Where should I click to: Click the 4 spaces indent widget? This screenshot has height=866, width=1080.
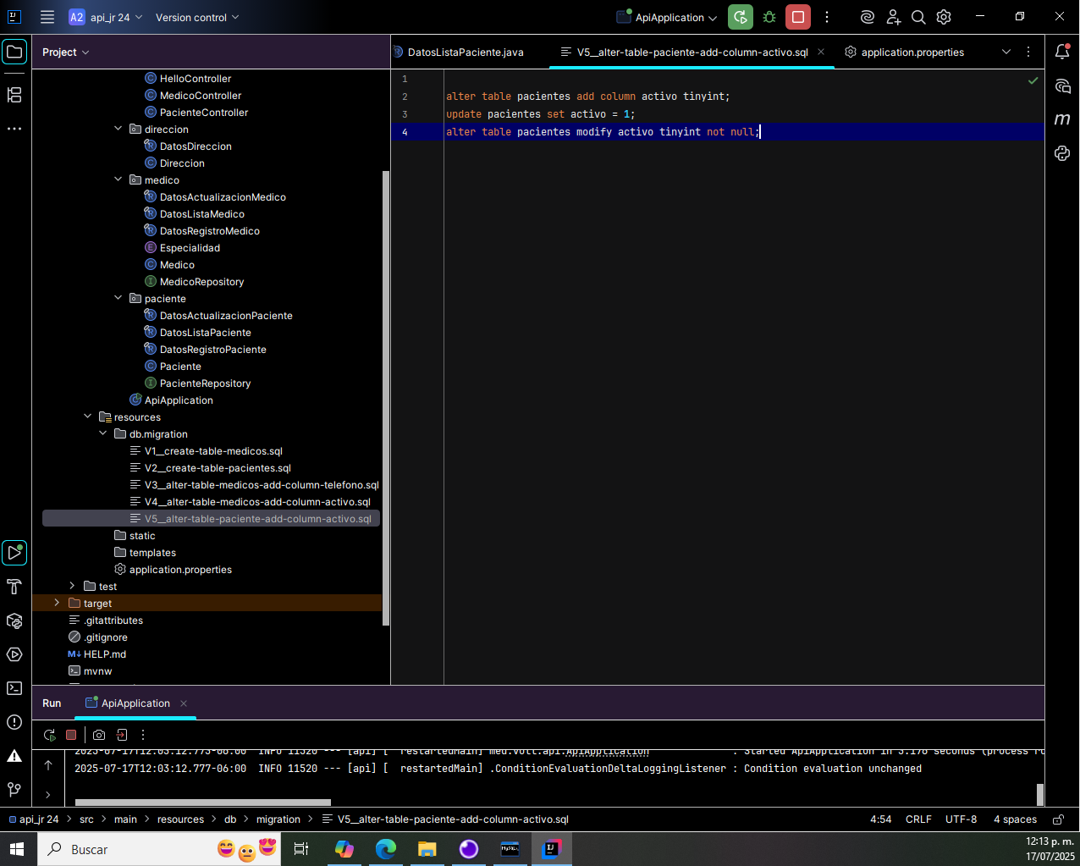point(1015,819)
